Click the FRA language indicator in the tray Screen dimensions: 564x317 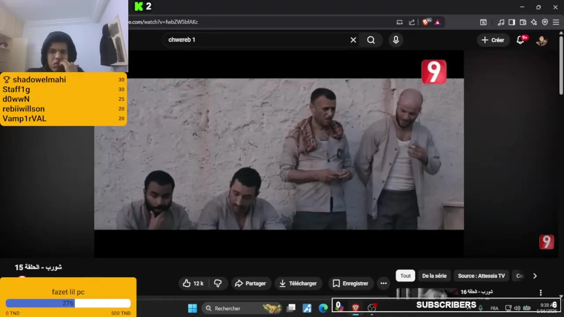494,308
